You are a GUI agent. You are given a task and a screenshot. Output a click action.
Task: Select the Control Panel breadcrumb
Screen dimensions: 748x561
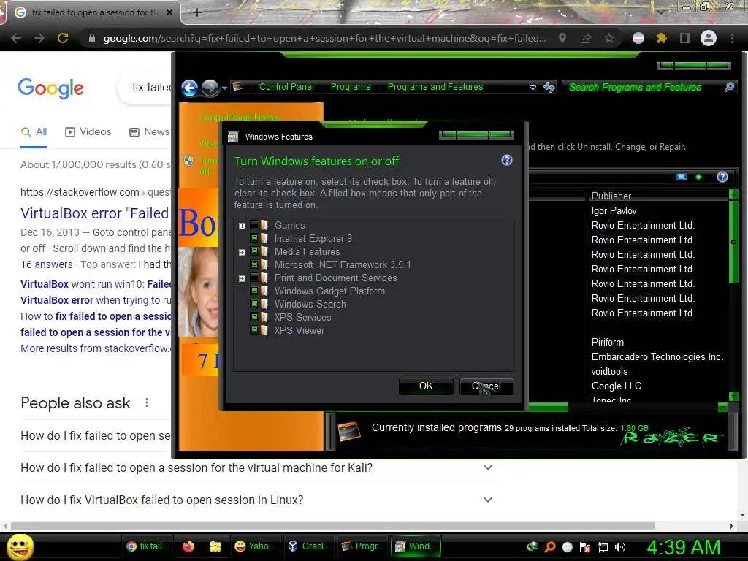(x=286, y=87)
